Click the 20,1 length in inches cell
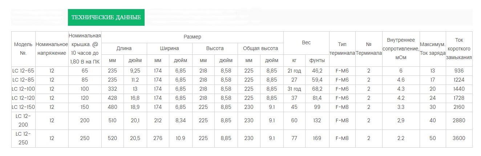481x156 pixels. (136, 120)
